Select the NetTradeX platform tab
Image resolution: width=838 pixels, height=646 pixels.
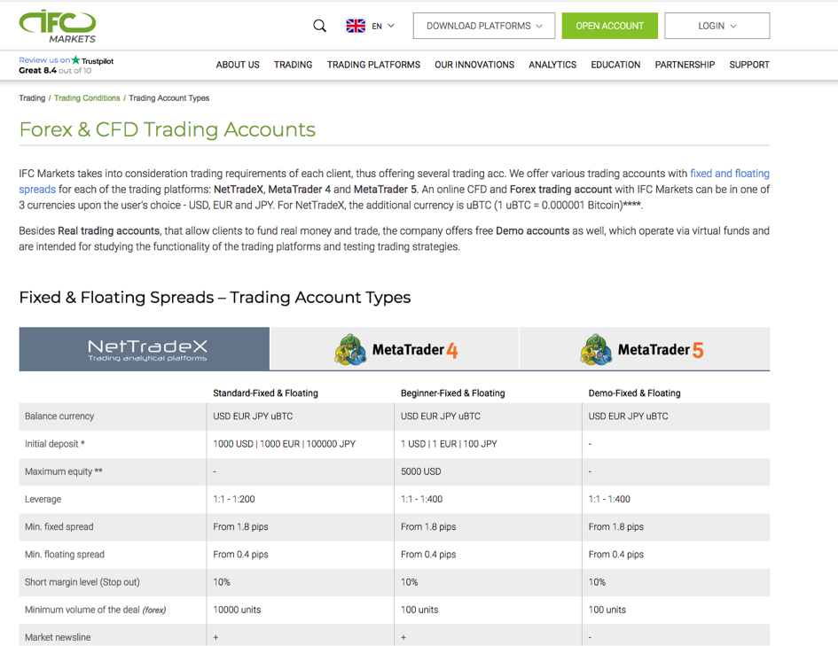point(145,349)
